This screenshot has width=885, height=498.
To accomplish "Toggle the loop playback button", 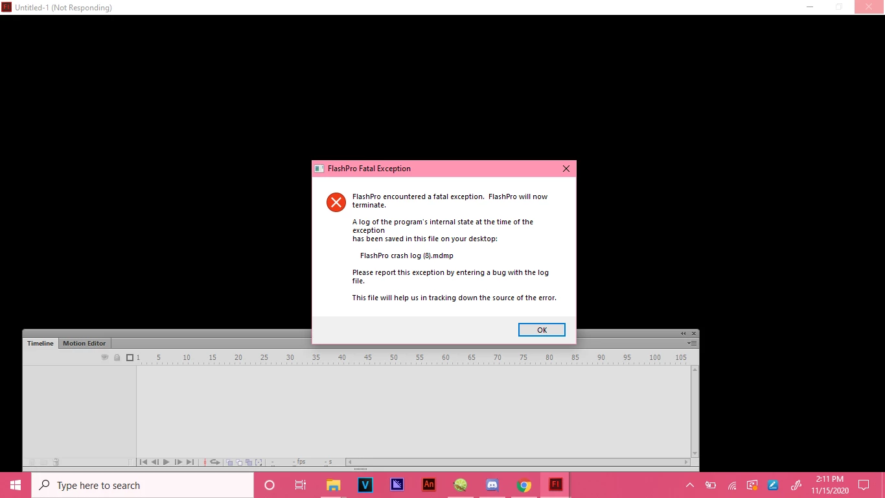I will 215,462.
